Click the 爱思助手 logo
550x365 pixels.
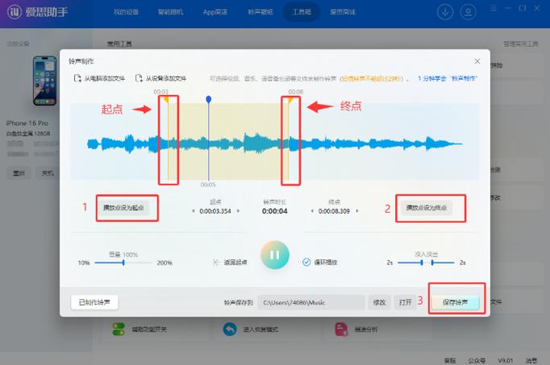(38, 12)
